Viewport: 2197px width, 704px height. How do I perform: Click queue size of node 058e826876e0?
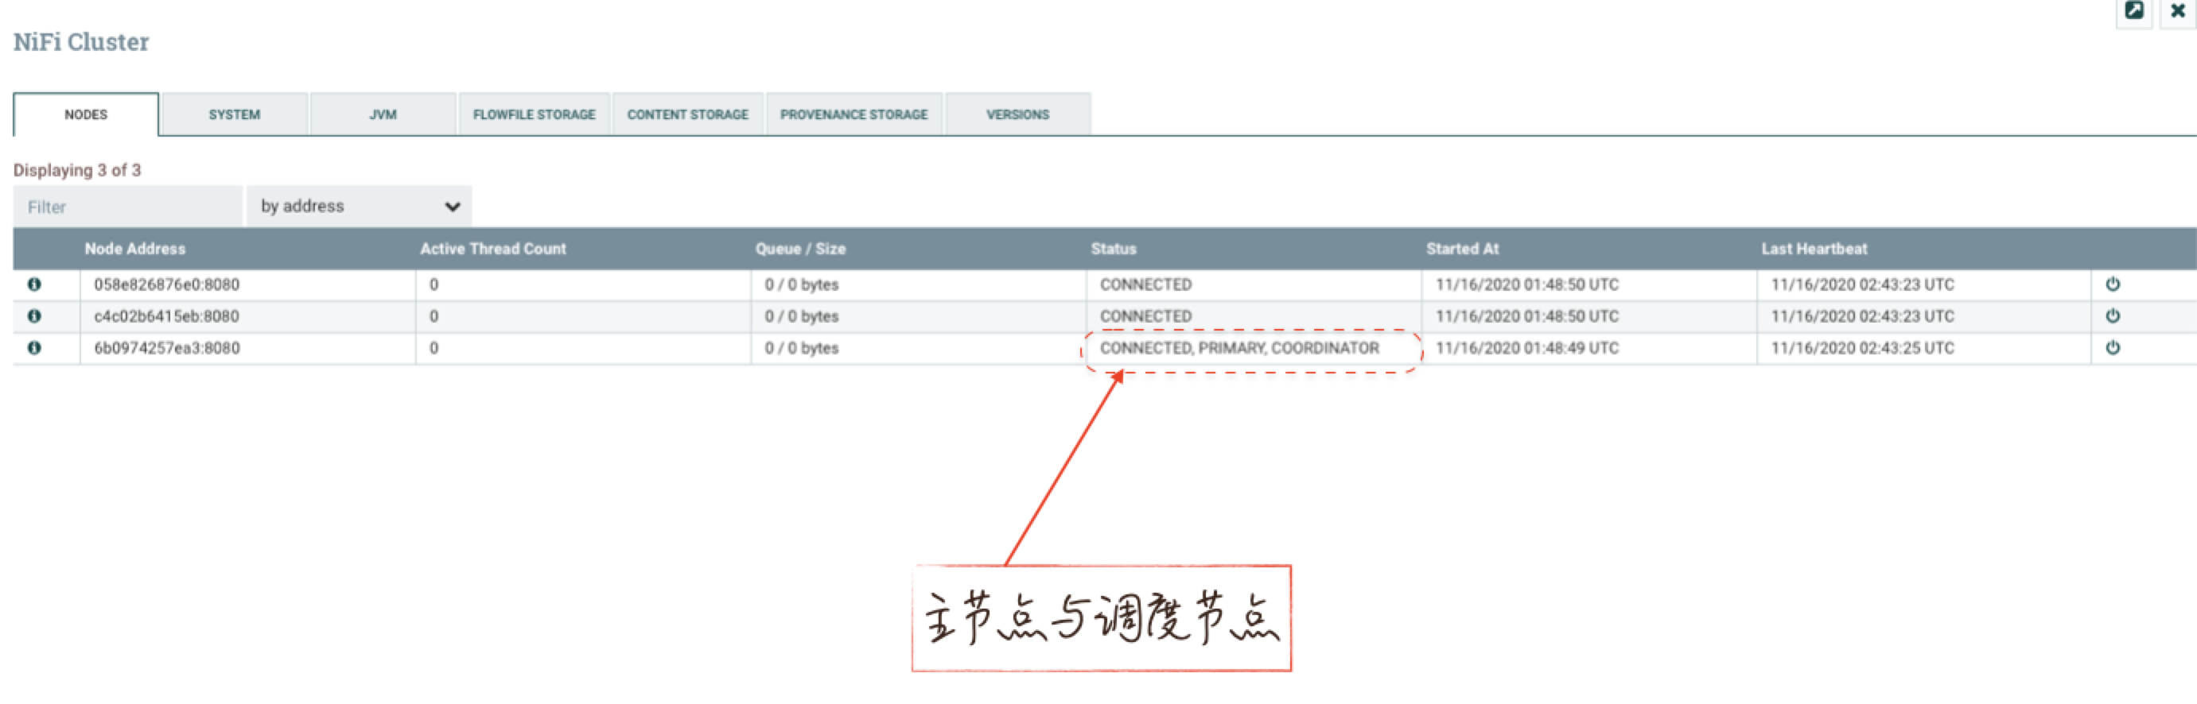click(802, 284)
